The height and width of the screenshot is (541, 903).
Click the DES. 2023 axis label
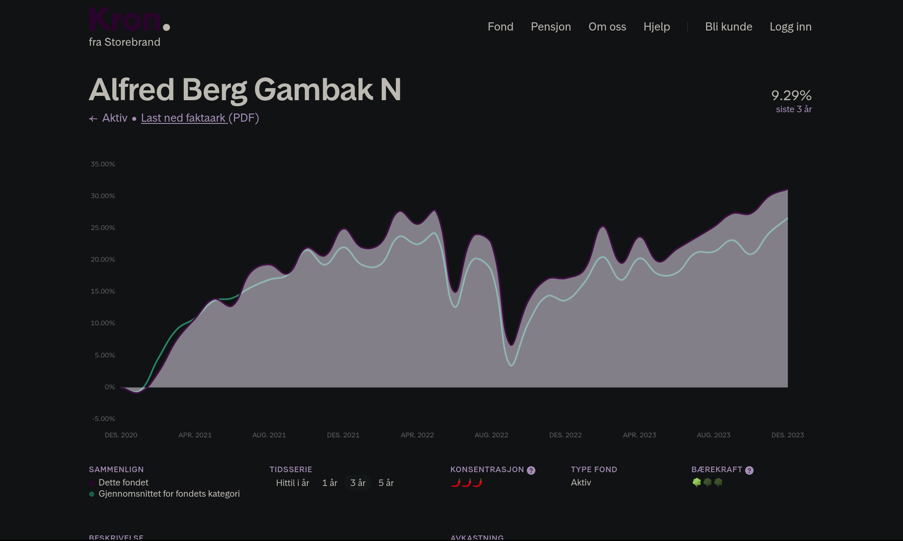787,435
